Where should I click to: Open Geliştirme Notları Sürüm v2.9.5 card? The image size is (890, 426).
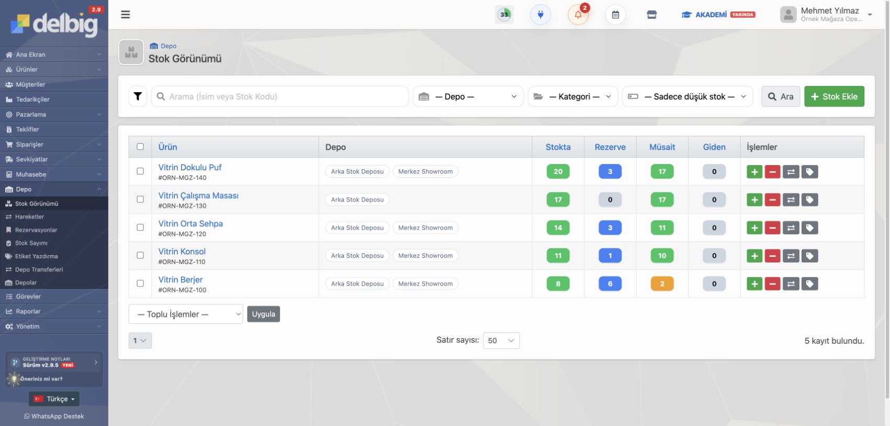point(54,362)
